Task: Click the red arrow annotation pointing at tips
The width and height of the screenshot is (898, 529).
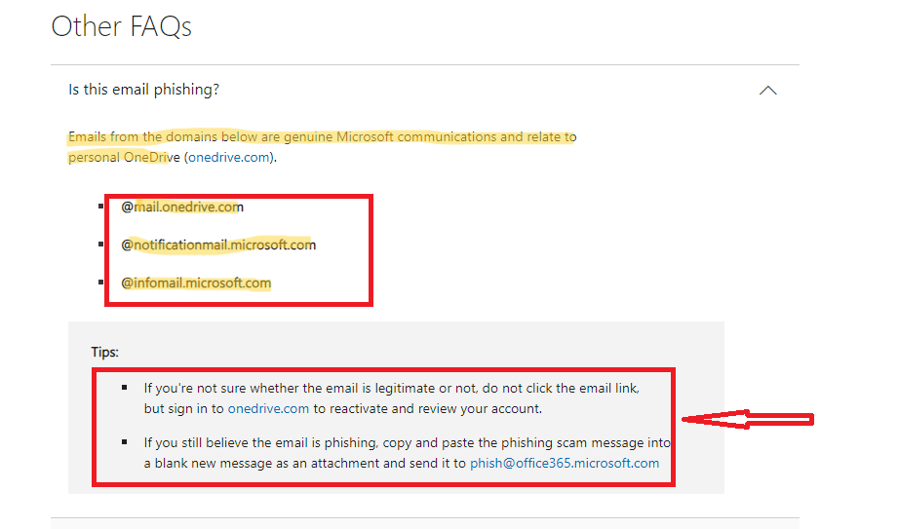Action: point(748,419)
